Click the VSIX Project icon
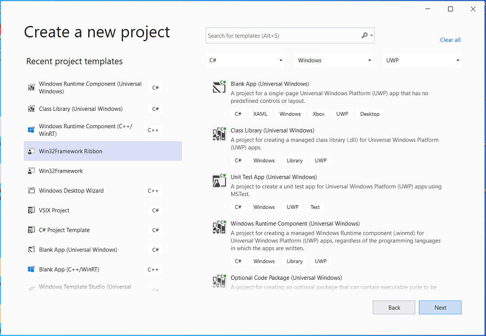 point(31,210)
